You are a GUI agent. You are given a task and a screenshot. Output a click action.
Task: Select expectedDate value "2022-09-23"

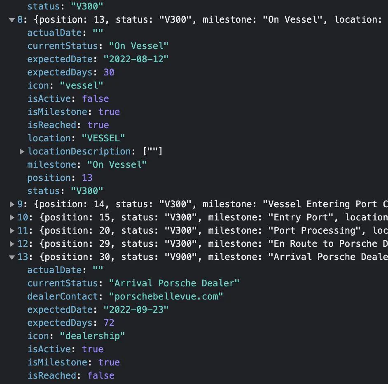[136, 309]
